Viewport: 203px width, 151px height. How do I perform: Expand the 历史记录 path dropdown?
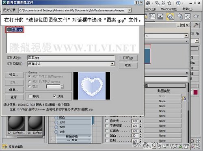130,10
